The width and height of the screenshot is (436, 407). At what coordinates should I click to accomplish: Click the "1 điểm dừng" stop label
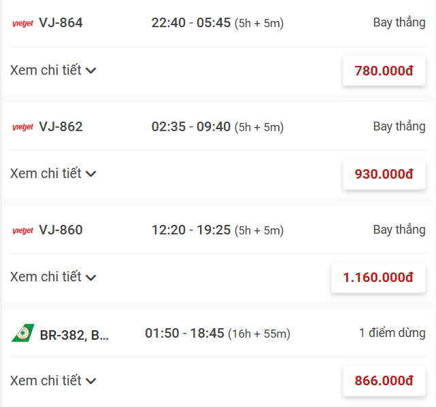[392, 333]
